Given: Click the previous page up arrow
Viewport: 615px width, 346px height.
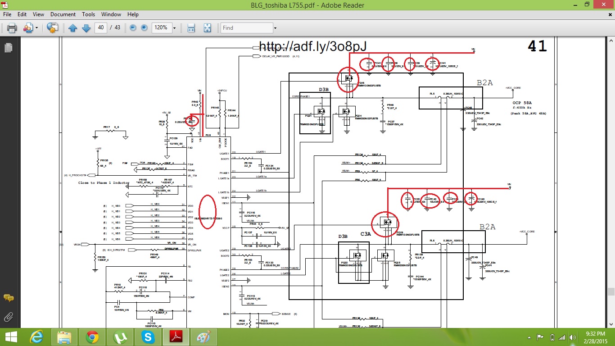Looking at the screenshot, I should coord(73,28).
